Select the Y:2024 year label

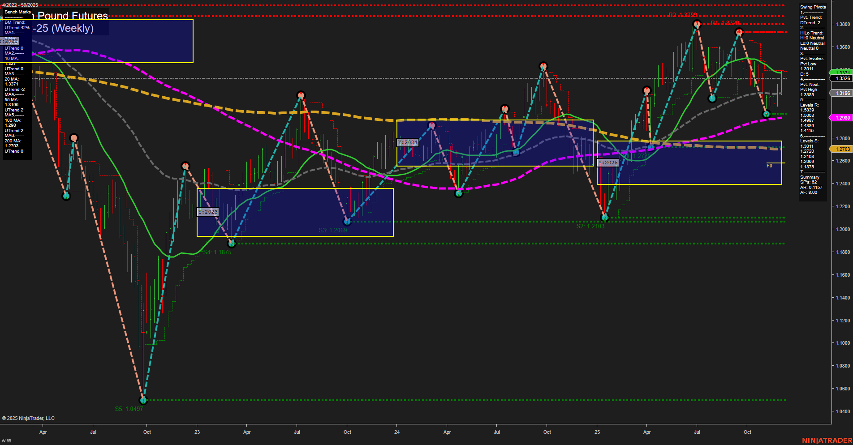click(x=407, y=142)
